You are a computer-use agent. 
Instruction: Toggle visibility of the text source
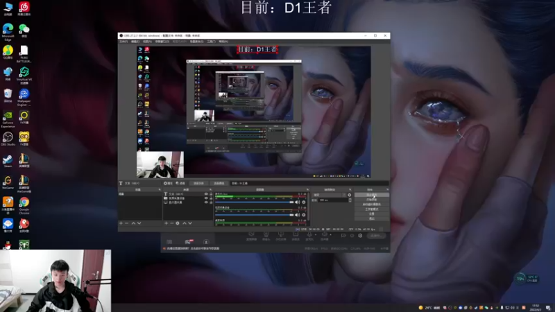coord(206,194)
